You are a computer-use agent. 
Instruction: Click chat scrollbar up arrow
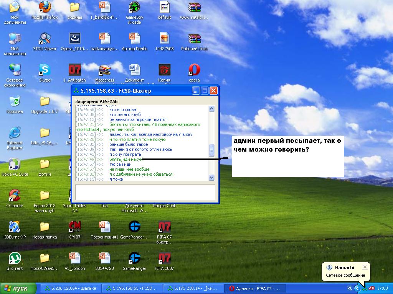coord(212,108)
